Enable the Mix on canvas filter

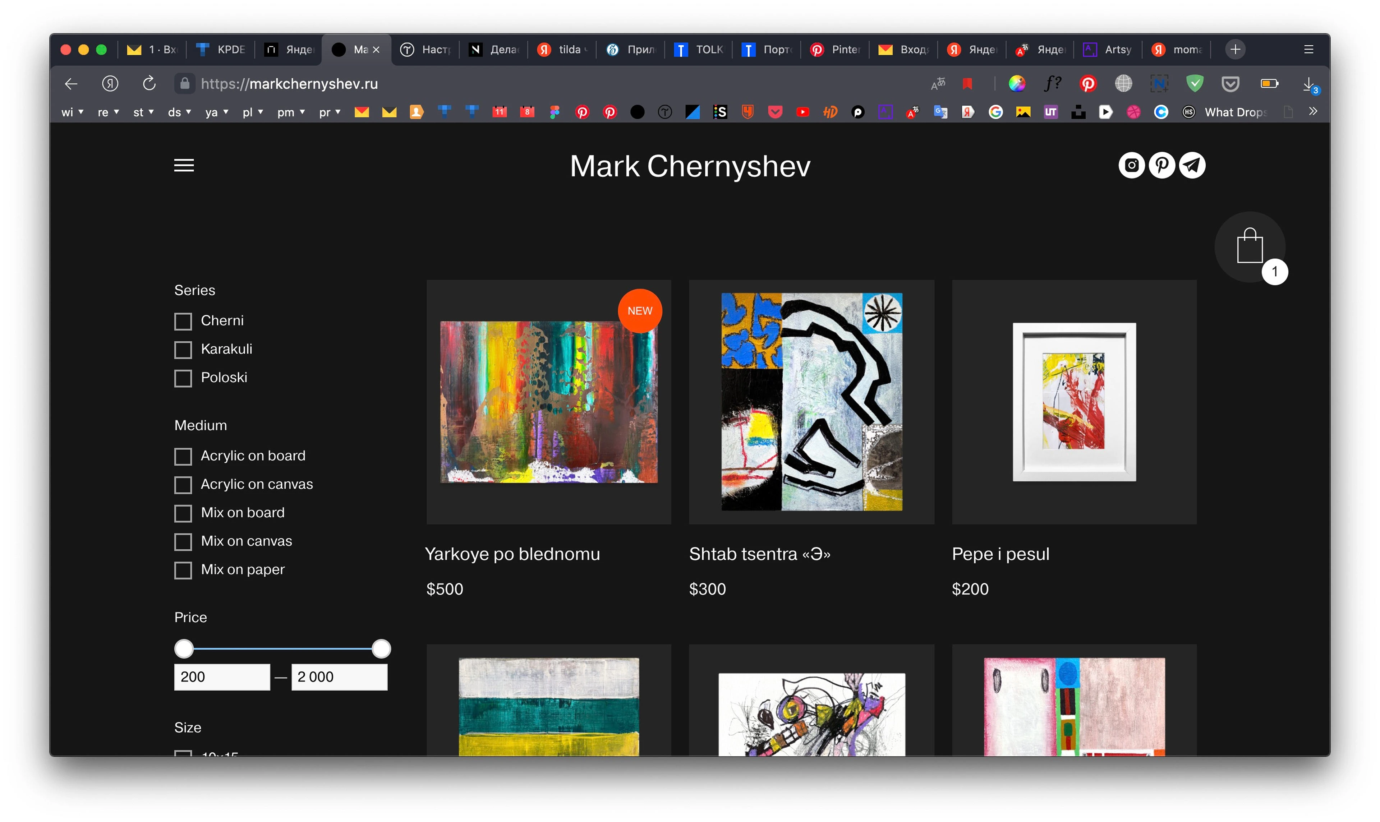[x=183, y=541]
